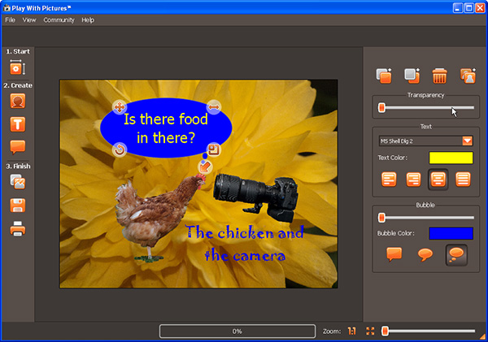Click the bring to front icon
Screen dimensions: 488x342
pos(384,76)
